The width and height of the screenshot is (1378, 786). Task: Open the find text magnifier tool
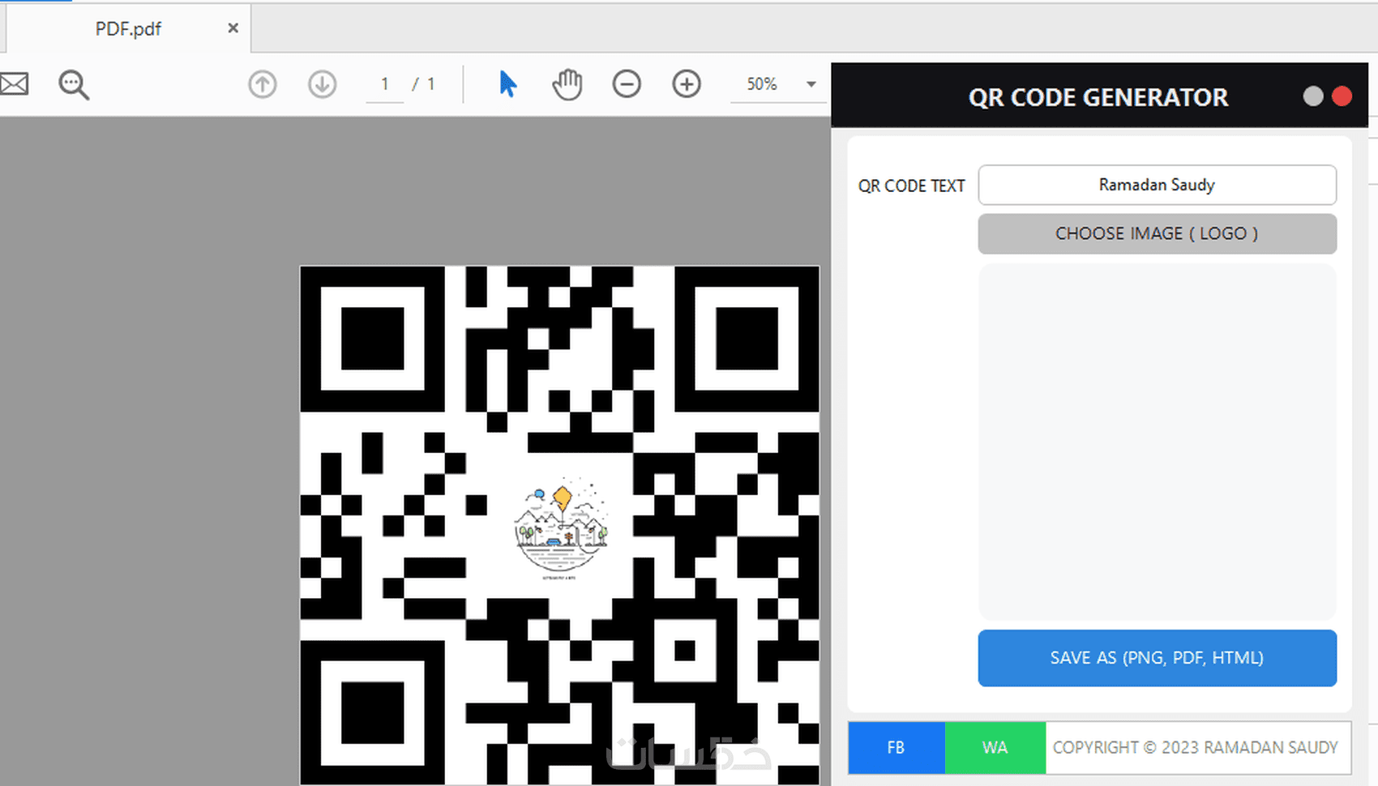tap(74, 84)
